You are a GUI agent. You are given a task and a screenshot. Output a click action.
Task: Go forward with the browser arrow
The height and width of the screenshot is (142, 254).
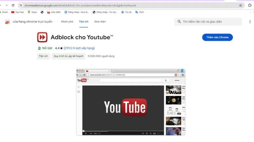(6, 5)
